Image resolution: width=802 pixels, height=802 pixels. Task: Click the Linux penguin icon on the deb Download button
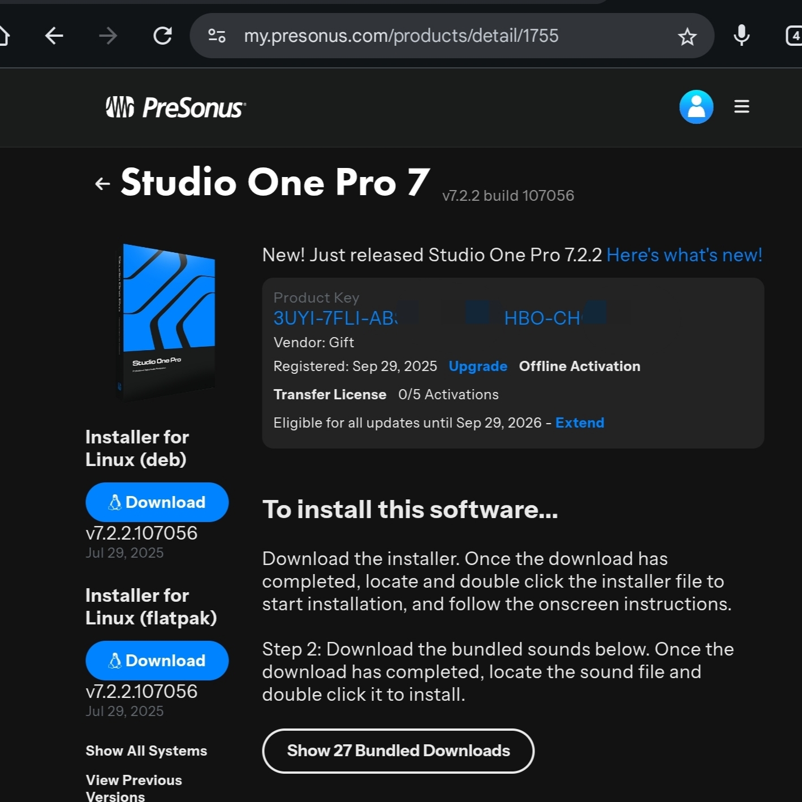[x=115, y=502]
